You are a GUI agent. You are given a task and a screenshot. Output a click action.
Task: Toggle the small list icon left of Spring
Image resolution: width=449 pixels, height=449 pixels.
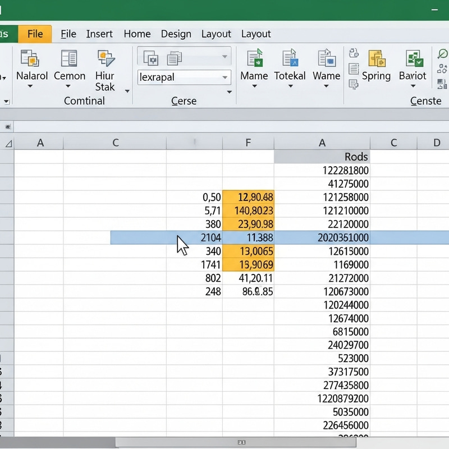coord(355,69)
